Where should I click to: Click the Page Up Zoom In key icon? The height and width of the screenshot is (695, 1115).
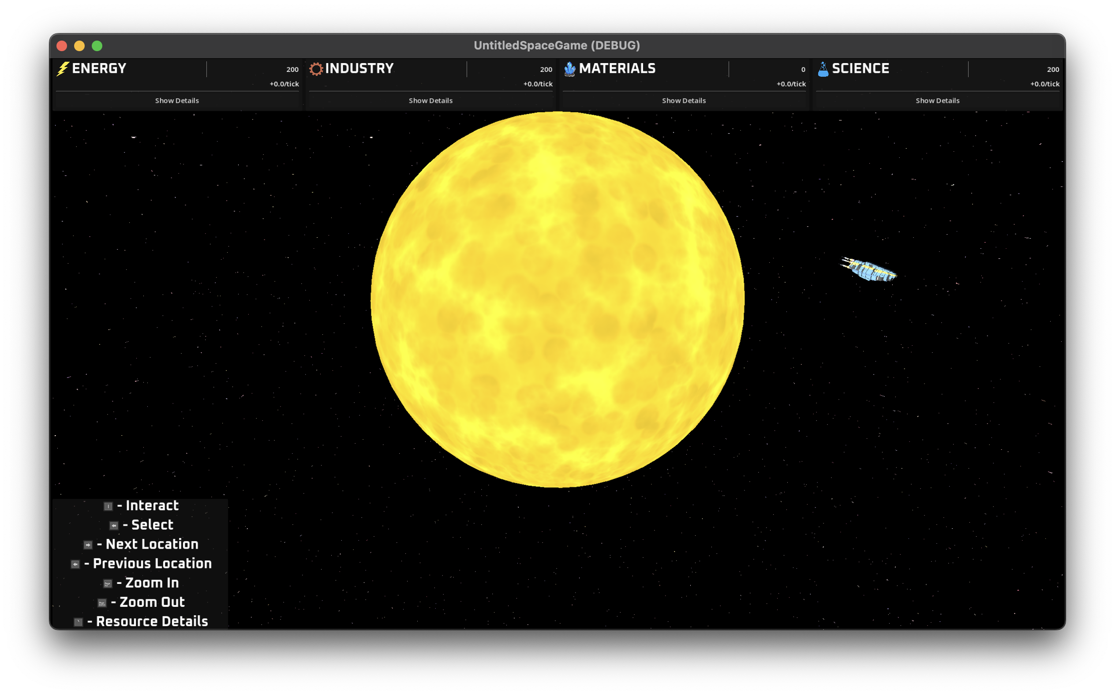[108, 583]
